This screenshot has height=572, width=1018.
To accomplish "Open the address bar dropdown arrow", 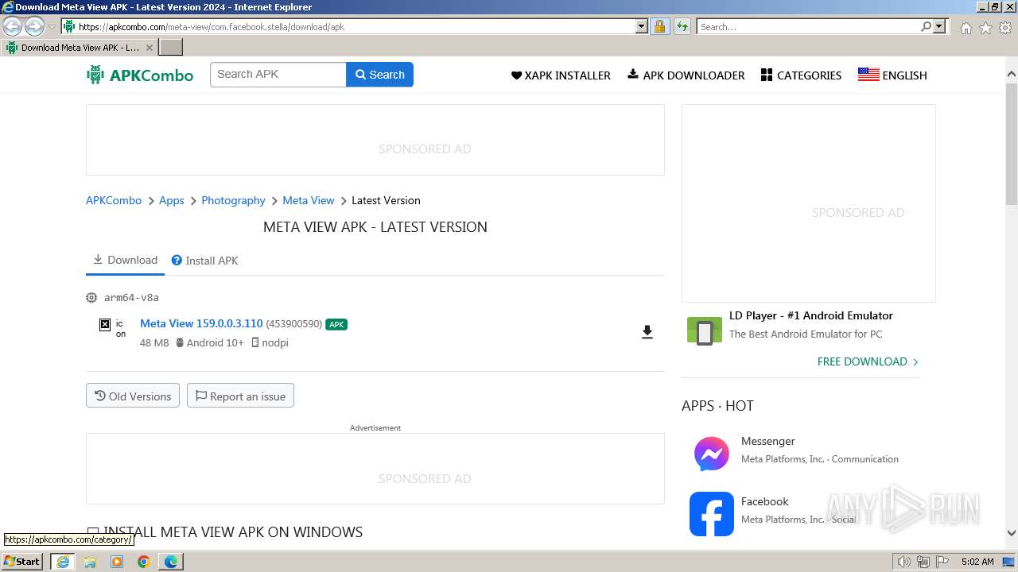I will click(x=642, y=26).
